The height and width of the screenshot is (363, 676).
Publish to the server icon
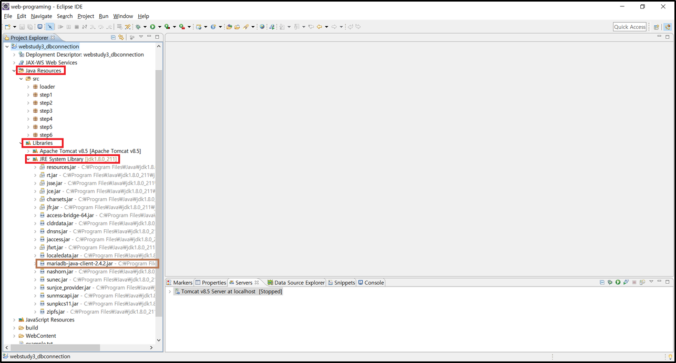point(642,282)
